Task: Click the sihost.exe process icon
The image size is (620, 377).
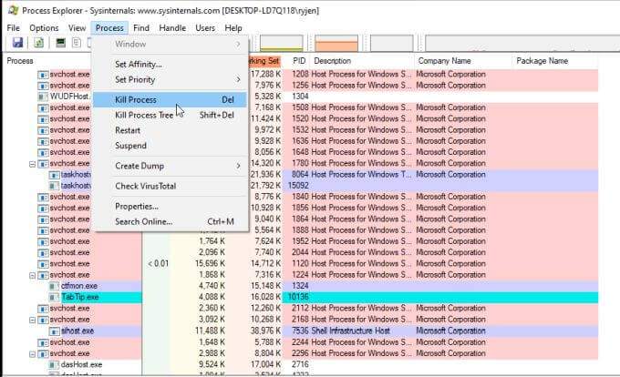Action: pyautogui.click(x=54, y=331)
